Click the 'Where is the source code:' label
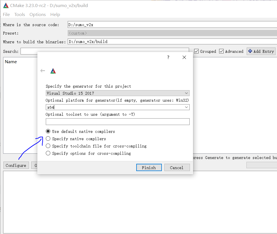Image resolution: width=277 pixels, height=234 pixels. [x=31, y=25]
